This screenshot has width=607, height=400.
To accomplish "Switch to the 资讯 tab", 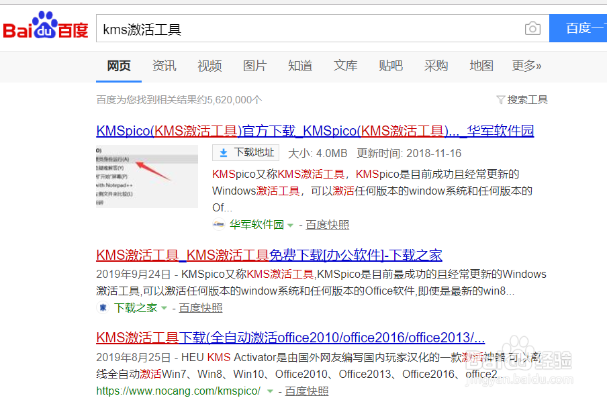I will (164, 66).
